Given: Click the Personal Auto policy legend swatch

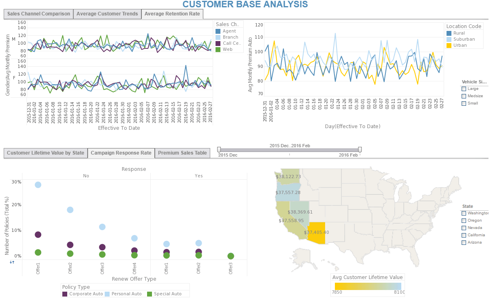Looking at the screenshot, I should 108,294.
